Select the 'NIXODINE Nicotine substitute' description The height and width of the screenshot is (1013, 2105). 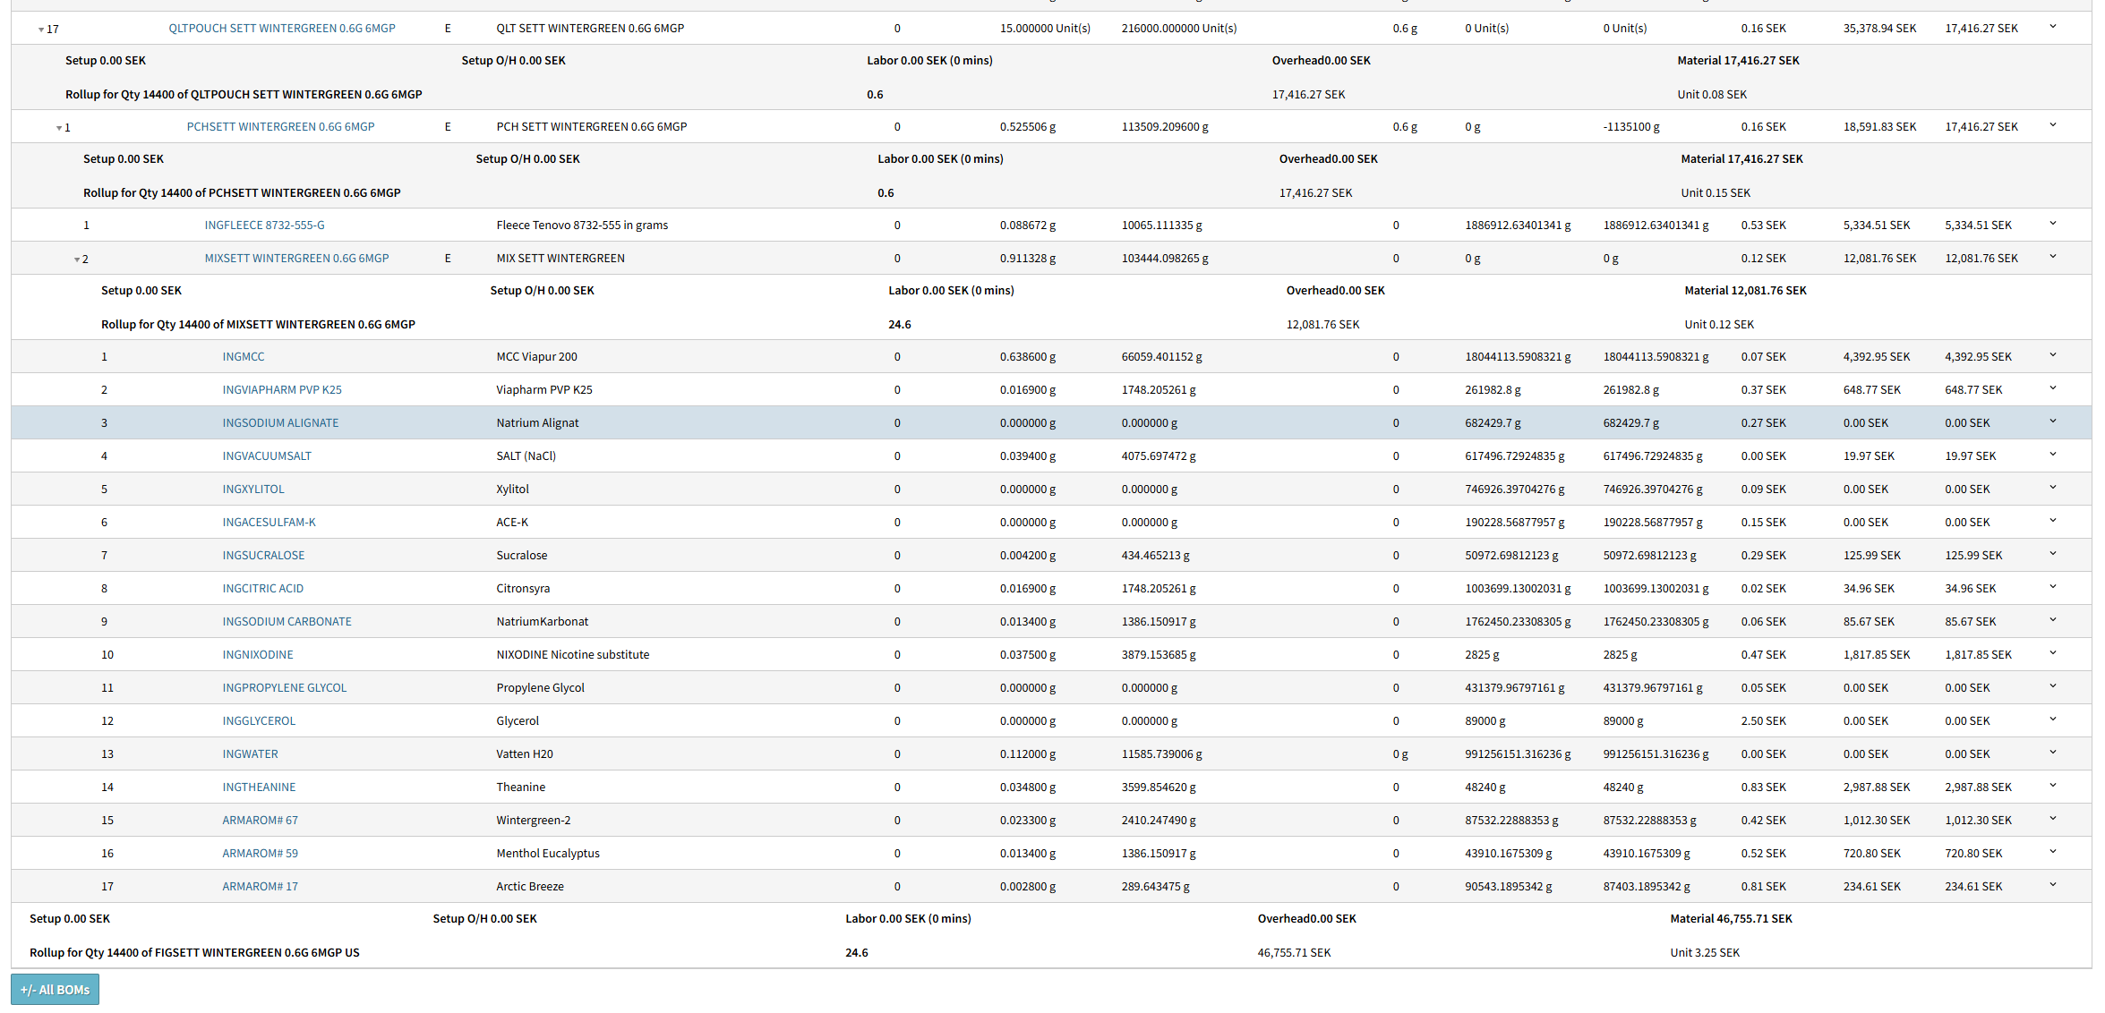[x=573, y=655]
